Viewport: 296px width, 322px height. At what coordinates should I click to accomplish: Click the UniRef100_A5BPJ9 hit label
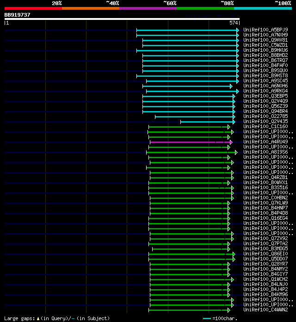[265, 30]
